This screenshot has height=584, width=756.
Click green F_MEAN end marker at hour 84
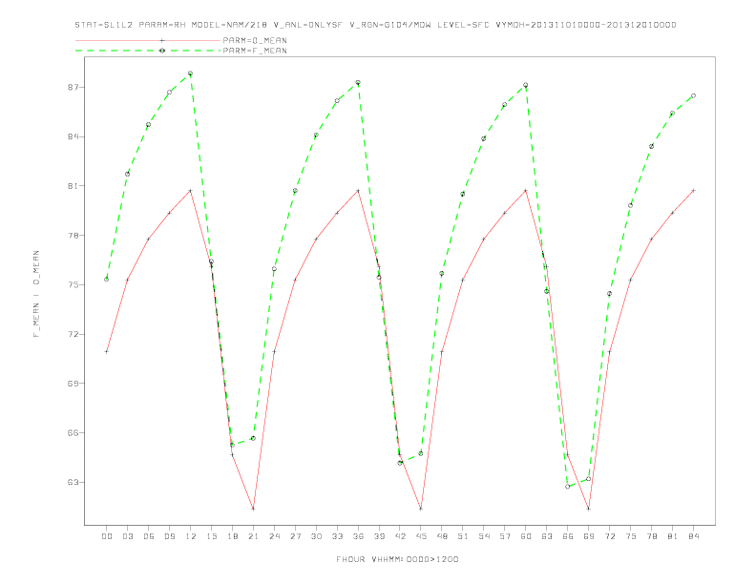pos(693,95)
